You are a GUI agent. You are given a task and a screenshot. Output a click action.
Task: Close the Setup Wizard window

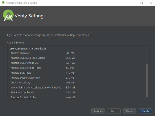coord(150,3)
